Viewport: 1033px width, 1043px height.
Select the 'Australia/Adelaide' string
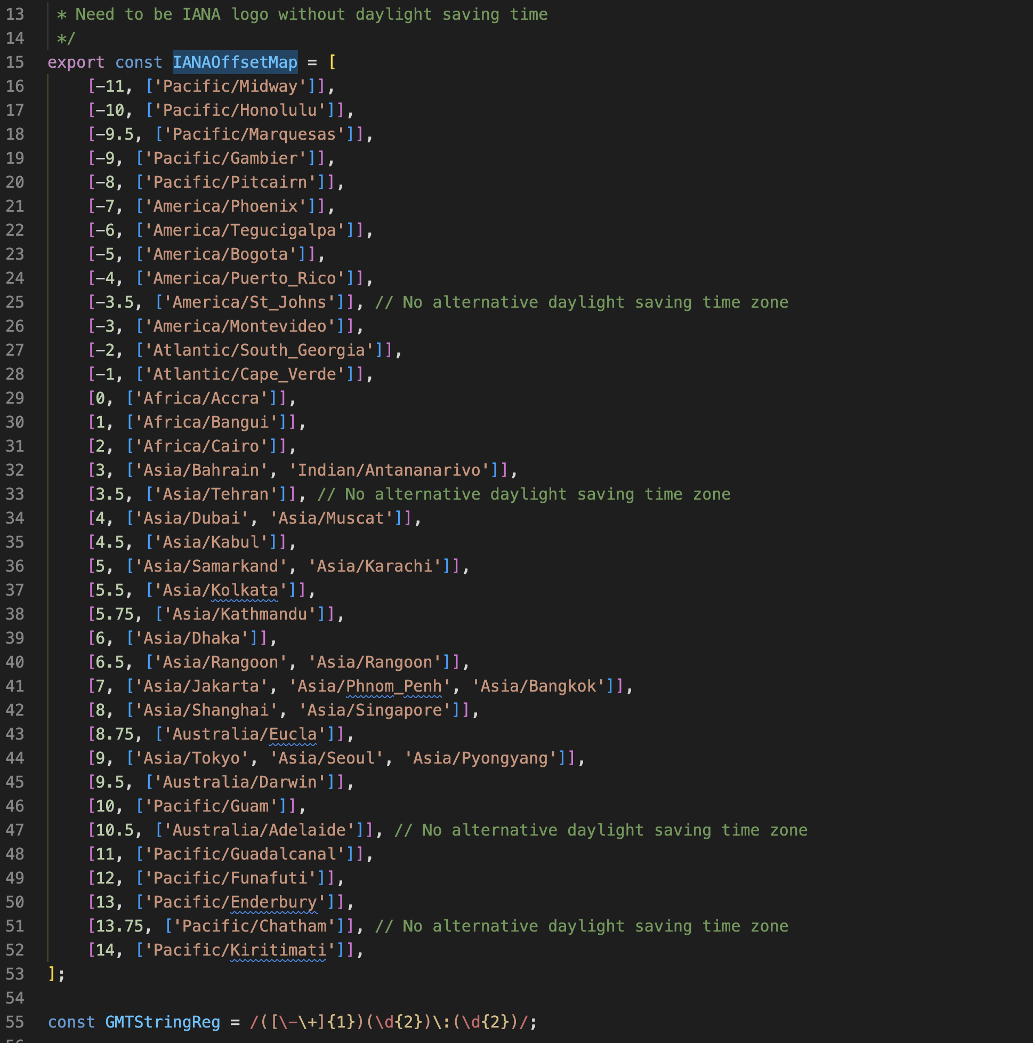260,830
